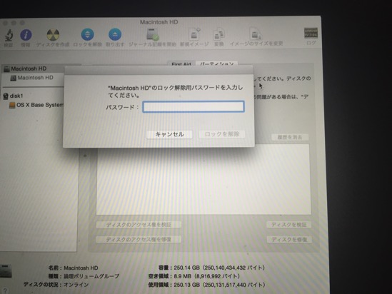Switch to the First Aid tab
Screen dimensions: 392x294
coord(181,64)
